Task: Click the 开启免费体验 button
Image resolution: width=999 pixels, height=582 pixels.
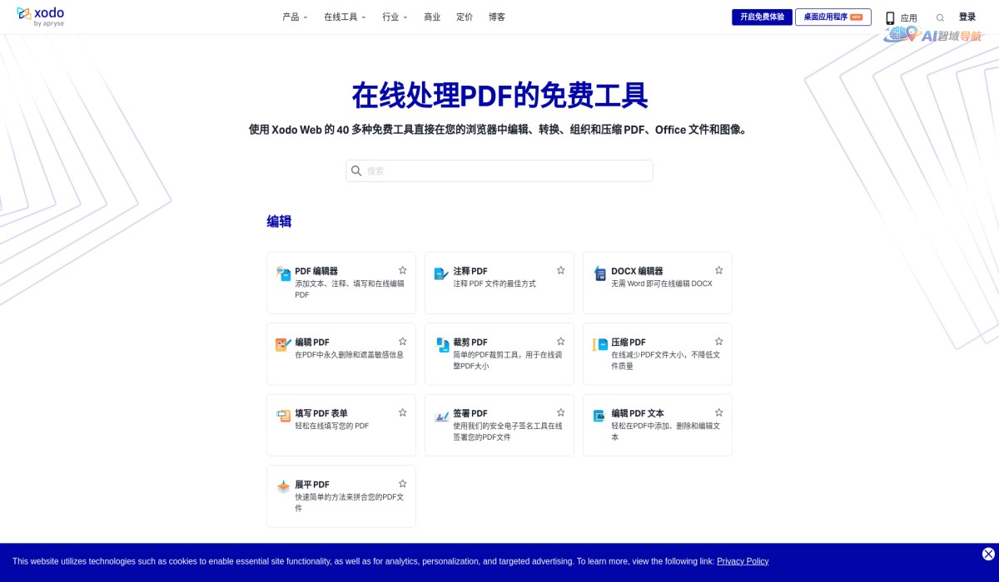Action: click(762, 16)
